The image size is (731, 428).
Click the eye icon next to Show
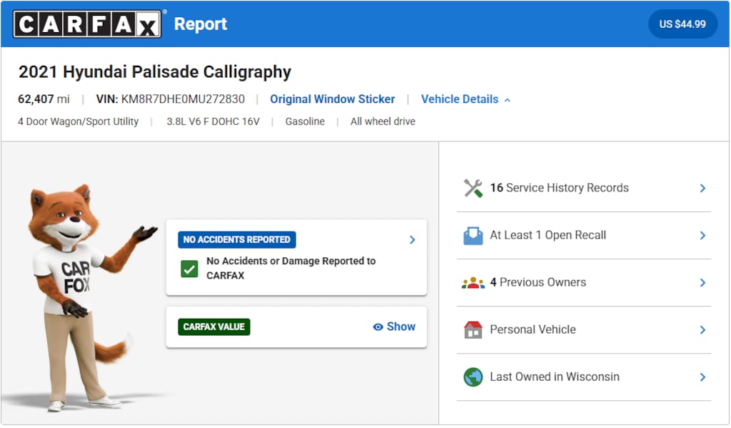pos(378,327)
